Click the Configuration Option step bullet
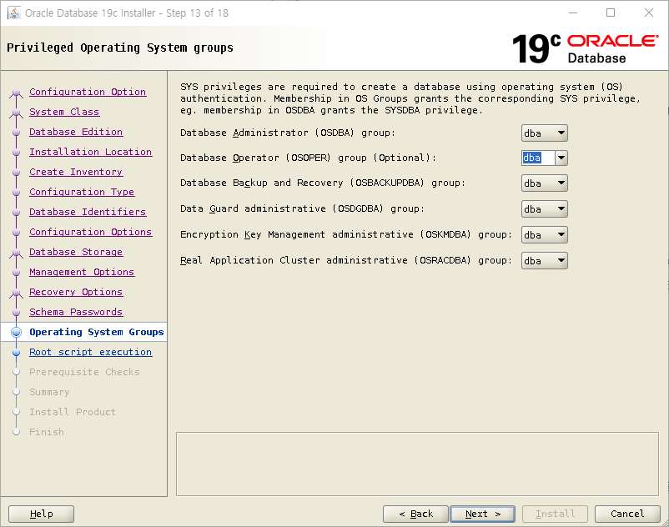Screen dimensions: 669x527 (16, 93)
